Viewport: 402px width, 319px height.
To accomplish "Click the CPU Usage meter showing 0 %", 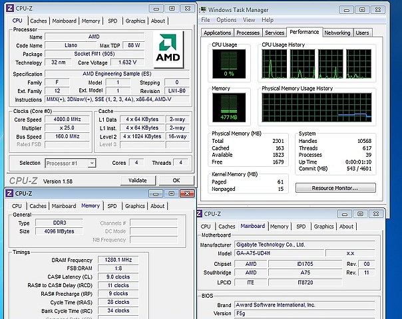I will pos(229,64).
